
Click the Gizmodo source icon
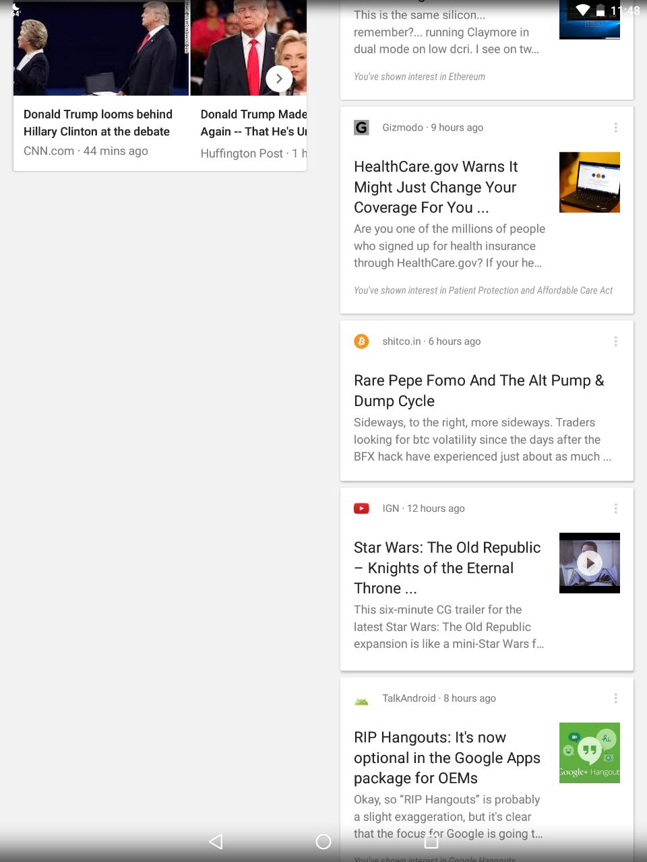tap(361, 127)
